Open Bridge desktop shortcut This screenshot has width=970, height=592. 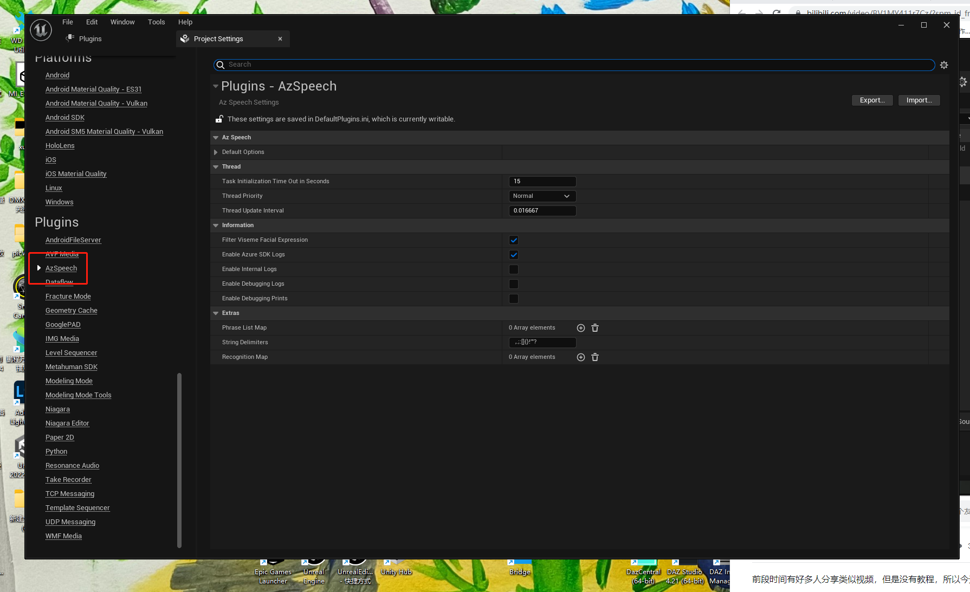pos(520,568)
